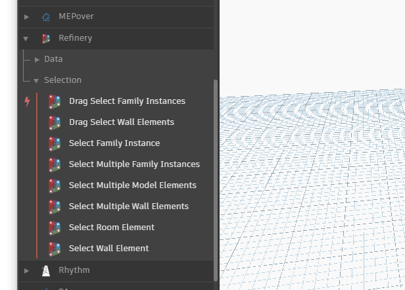405x290 pixels.
Task: Expand the MEPover library section
Action: click(26, 17)
